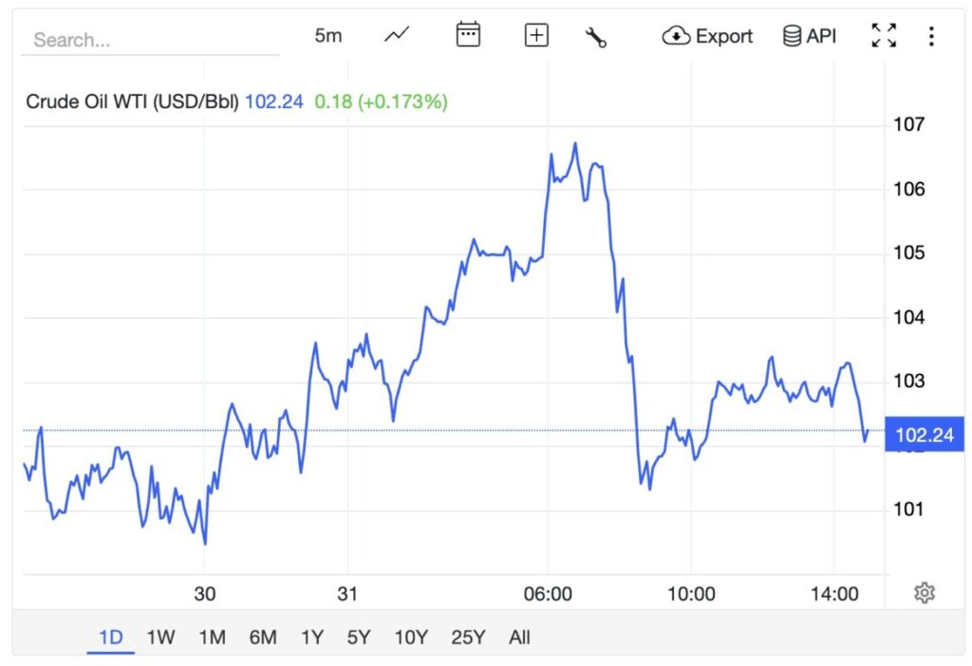Click the Search input field
Screen dimensions: 972x666
[x=152, y=40]
